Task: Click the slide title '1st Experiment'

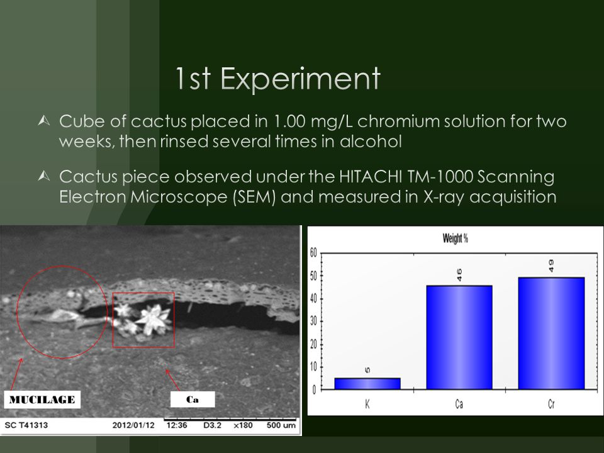Action: (277, 78)
